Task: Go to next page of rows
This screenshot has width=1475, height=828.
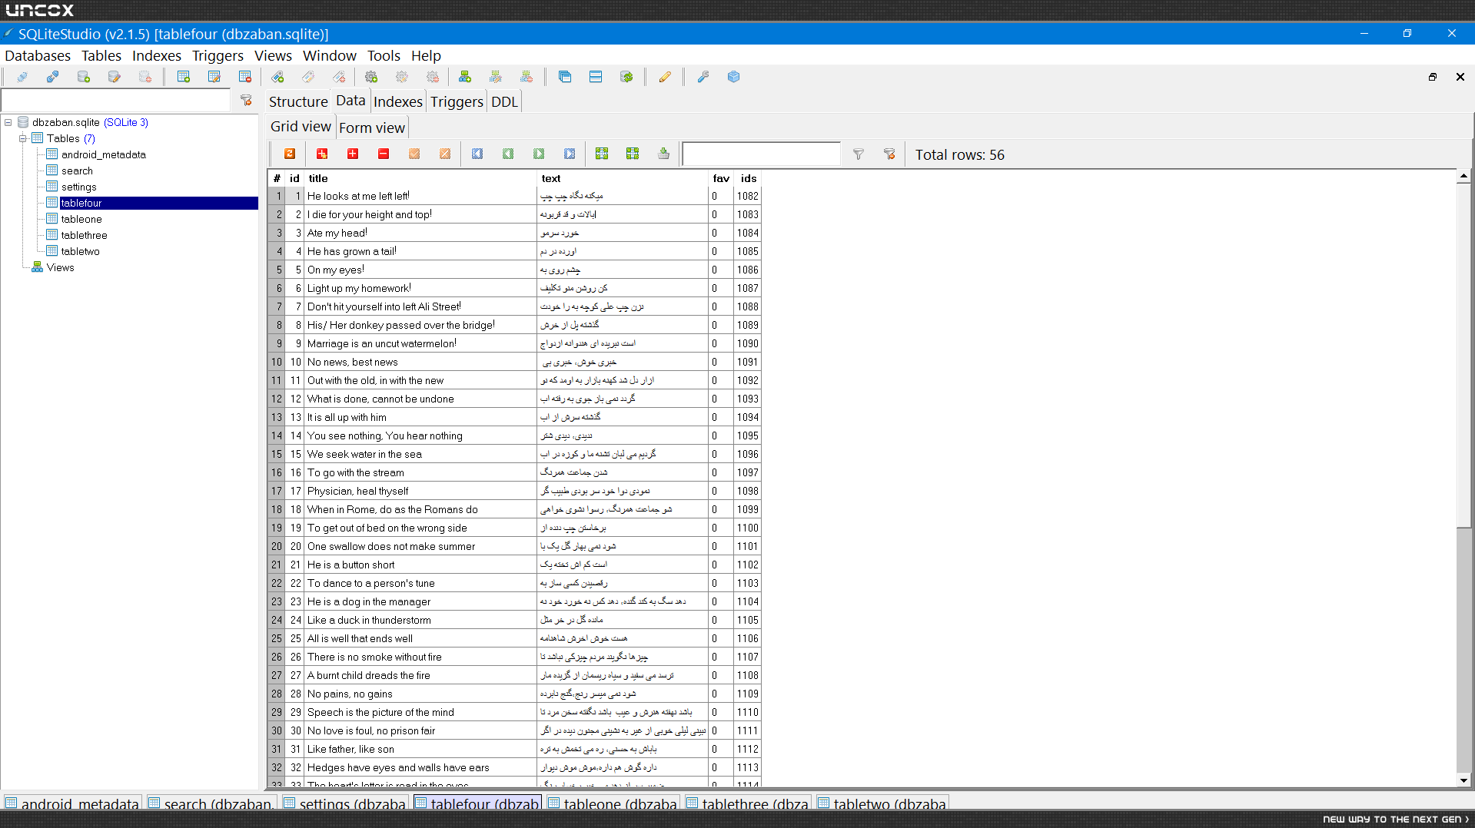Action: [x=539, y=154]
